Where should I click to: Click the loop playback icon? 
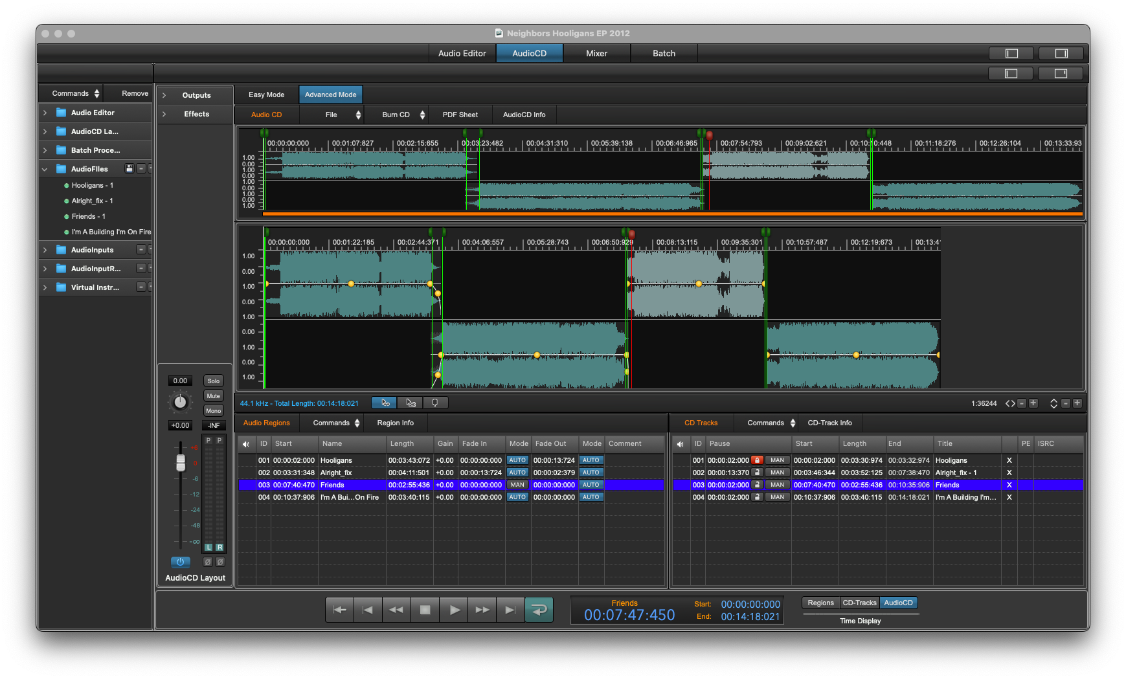coord(539,610)
